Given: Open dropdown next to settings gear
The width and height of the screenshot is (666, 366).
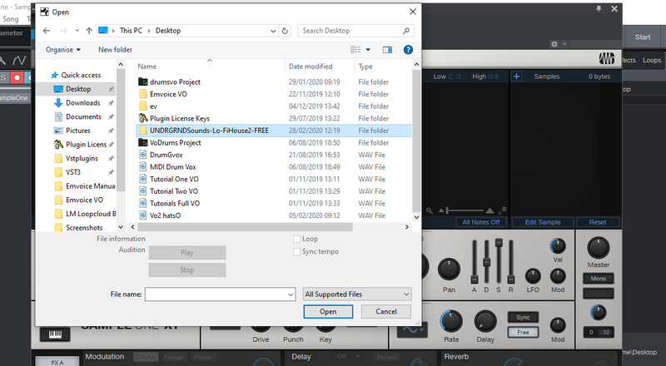Looking at the screenshot, I should [x=564, y=44].
